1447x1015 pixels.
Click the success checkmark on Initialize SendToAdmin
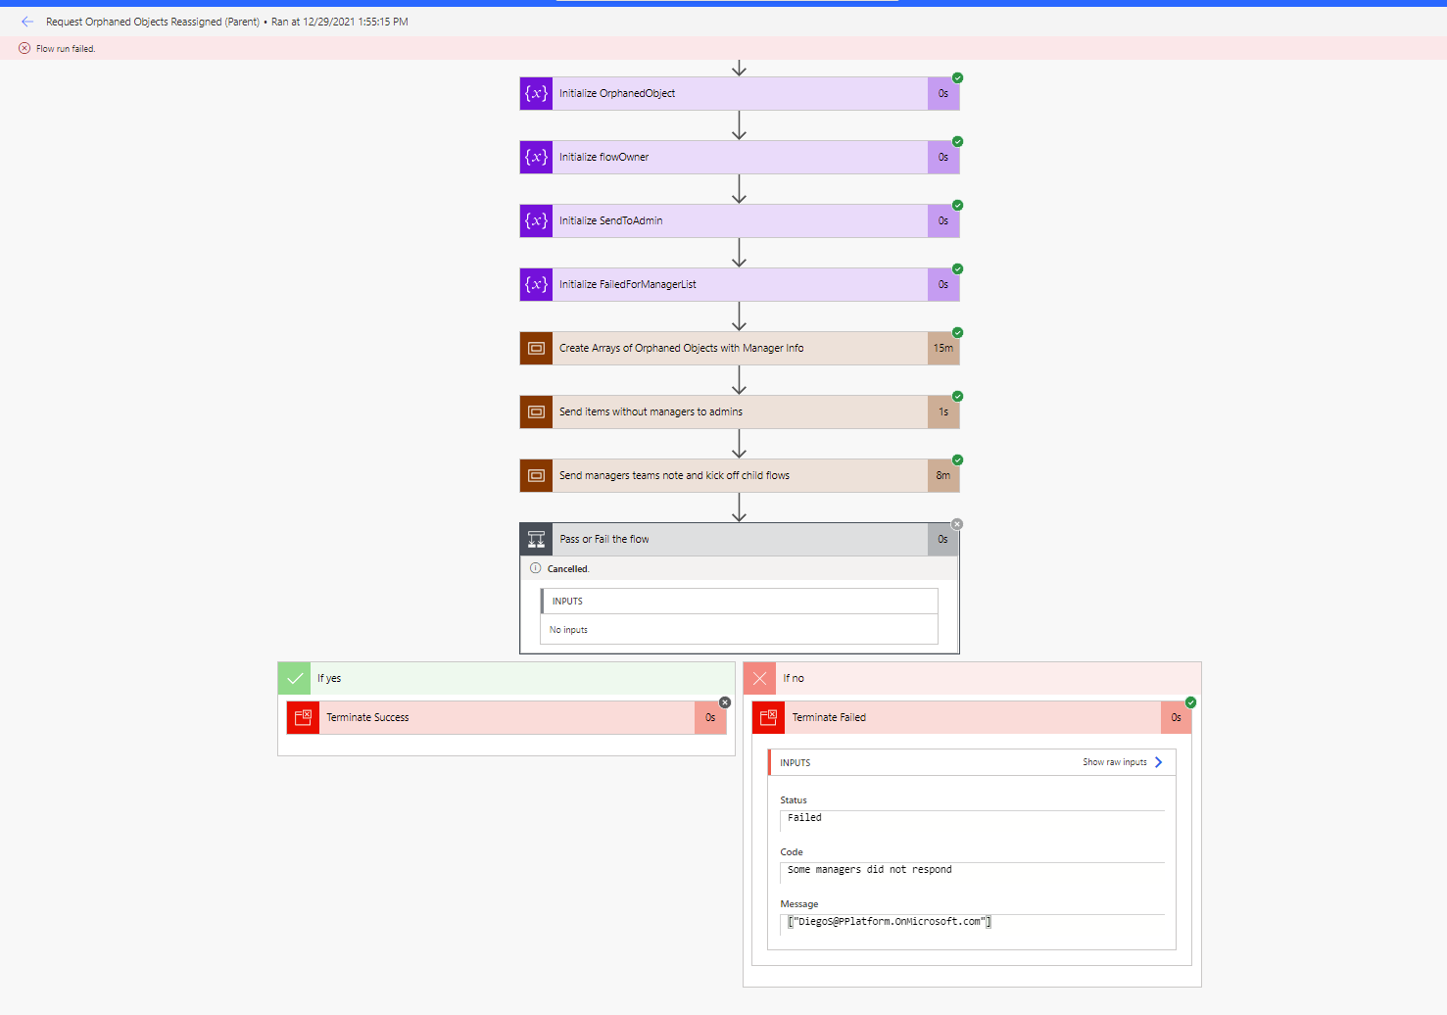[x=957, y=205]
